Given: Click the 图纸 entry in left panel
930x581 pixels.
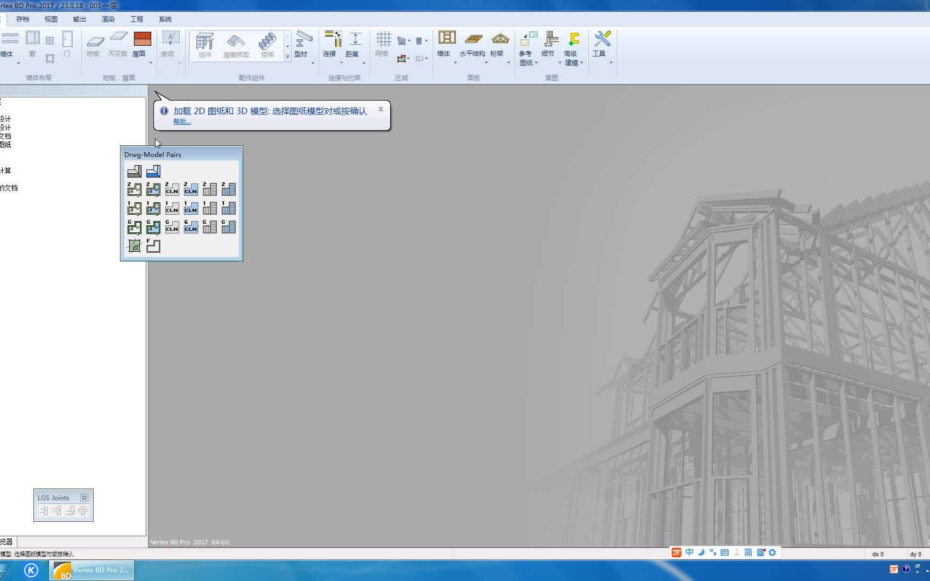Looking at the screenshot, I should coord(5,145).
